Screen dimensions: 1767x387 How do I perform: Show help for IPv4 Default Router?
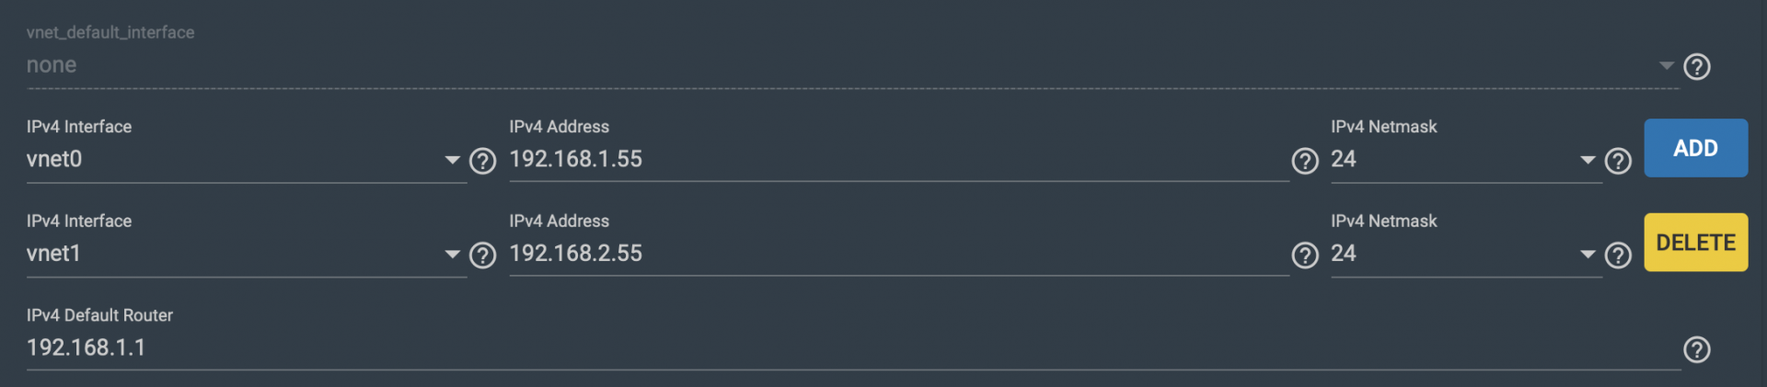tap(1696, 349)
